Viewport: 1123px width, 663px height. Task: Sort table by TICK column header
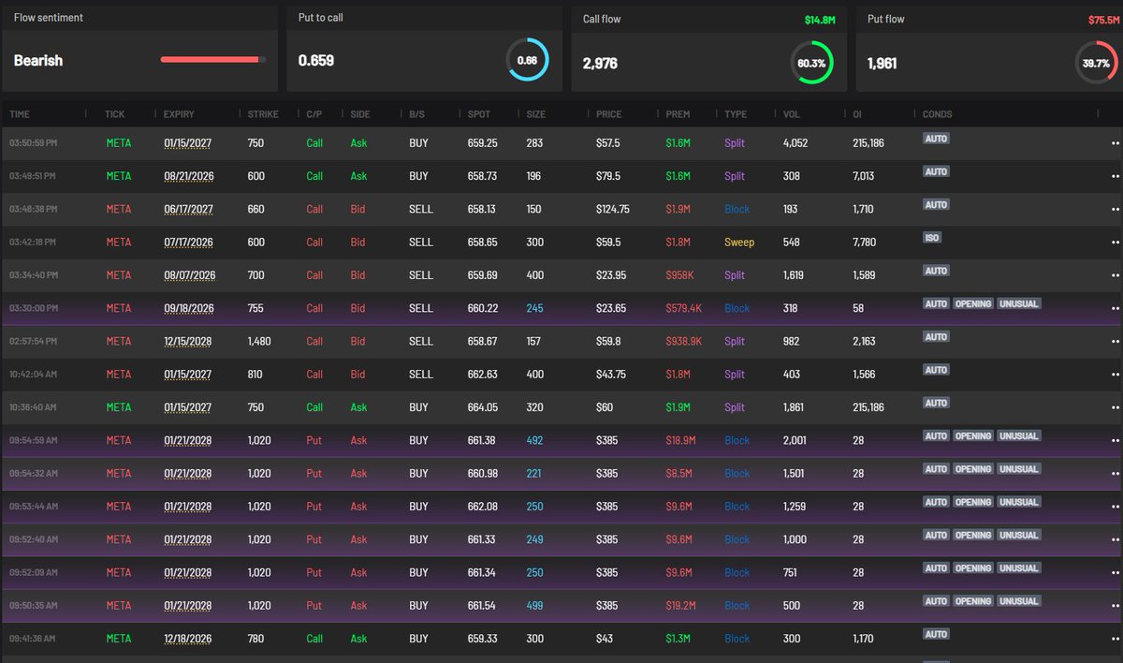(115, 114)
